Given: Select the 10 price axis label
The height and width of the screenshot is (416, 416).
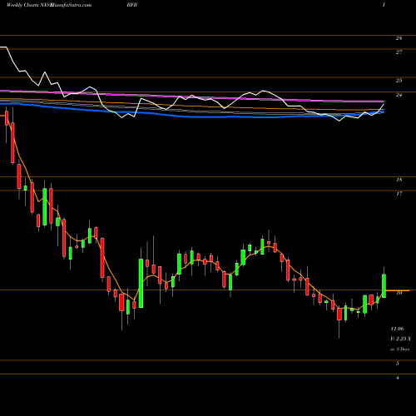Looking at the screenshot, I should tap(399, 293).
